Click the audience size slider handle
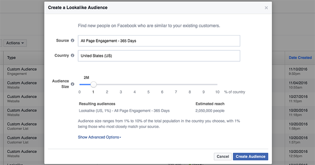Screen dimensions: 315x165 coord(94,85)
